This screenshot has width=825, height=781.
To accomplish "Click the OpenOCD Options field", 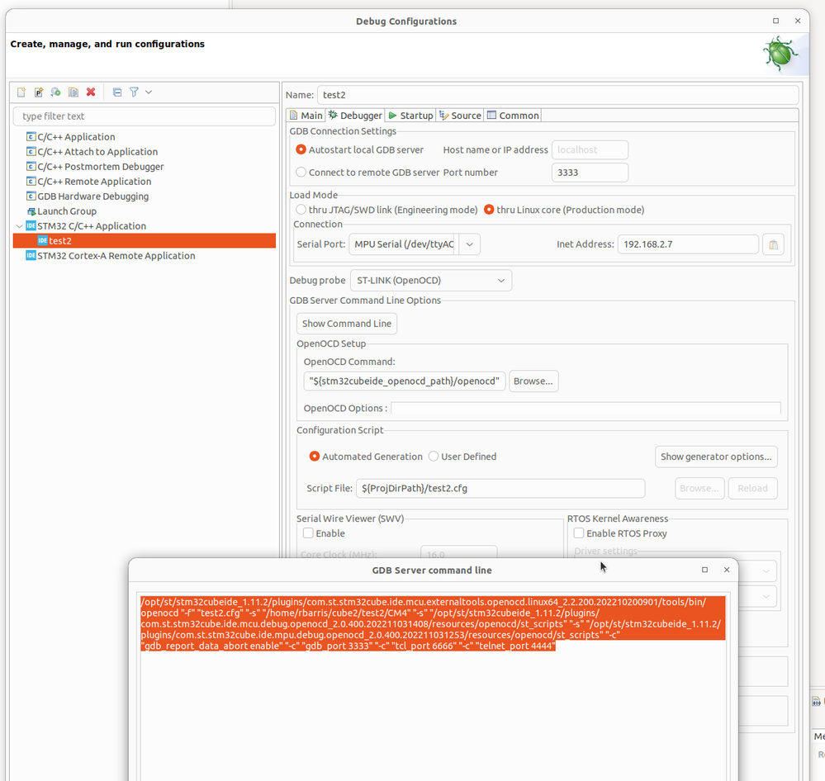I will click(x=586, y=409).
